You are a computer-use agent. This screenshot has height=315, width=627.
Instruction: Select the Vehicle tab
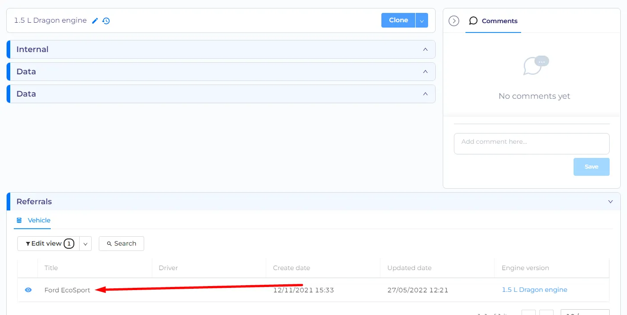[33, 221]
